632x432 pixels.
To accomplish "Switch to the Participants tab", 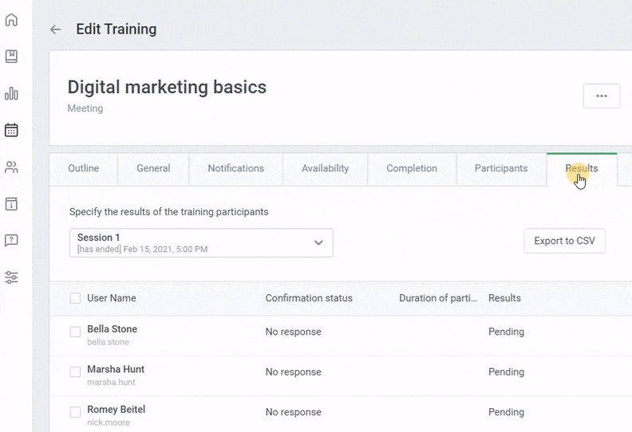I will point(501,169).
